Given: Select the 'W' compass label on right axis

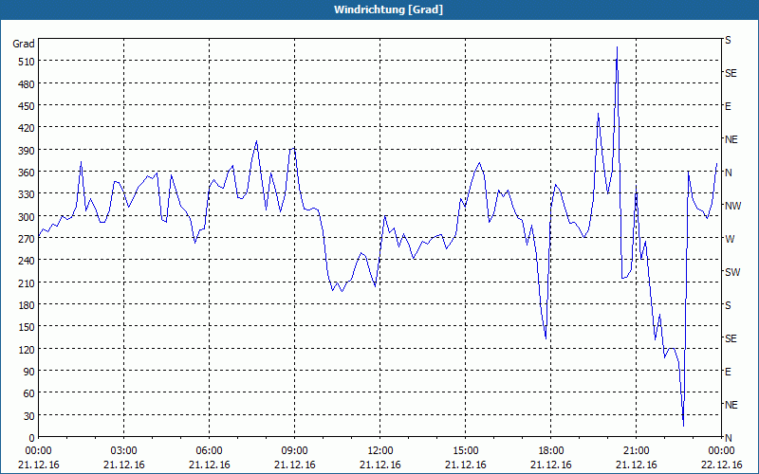Looking at the screenshot, I should point(730,239).
